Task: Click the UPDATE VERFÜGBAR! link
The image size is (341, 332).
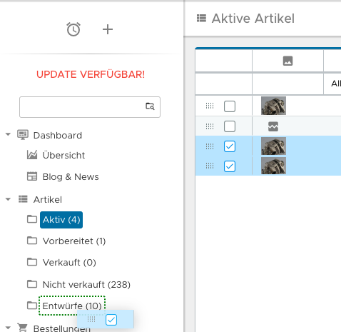Action: coord(91,74)
